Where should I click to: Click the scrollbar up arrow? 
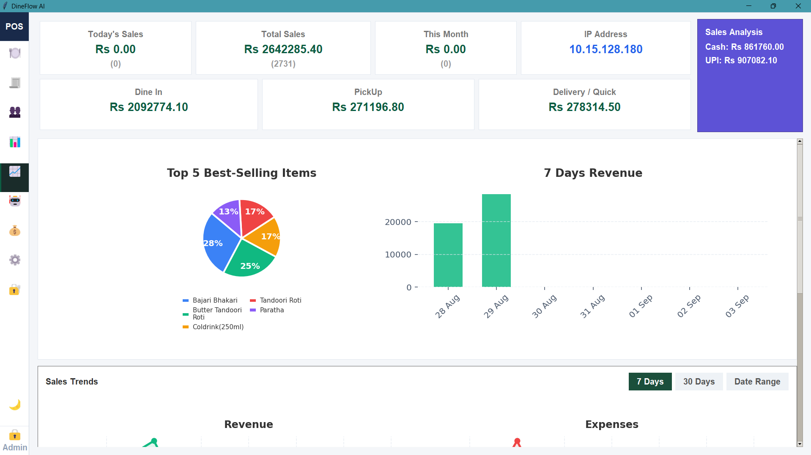pyautogui.click(x=800, y=141)
